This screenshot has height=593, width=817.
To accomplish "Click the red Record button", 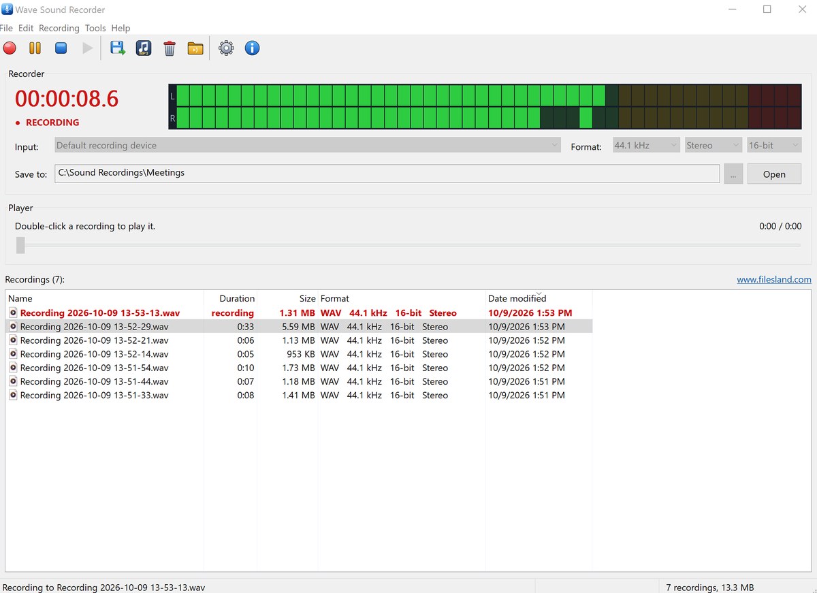I will tap(10, 48).
